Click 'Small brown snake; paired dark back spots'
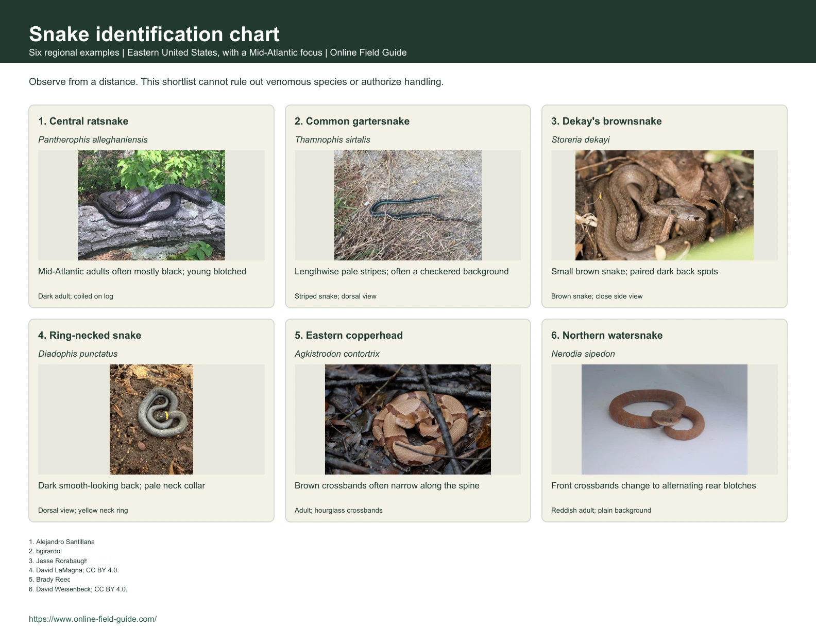Image resolution: width=816 pixels, height=630 pixels. tap(635, 271)
